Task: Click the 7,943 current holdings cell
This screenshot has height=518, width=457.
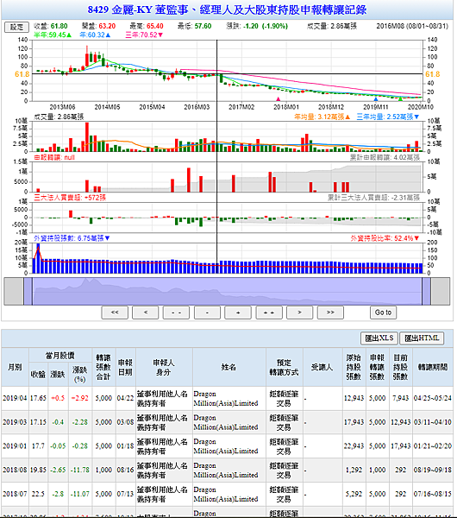Action: pyautogui.click(x=401, y=398)
